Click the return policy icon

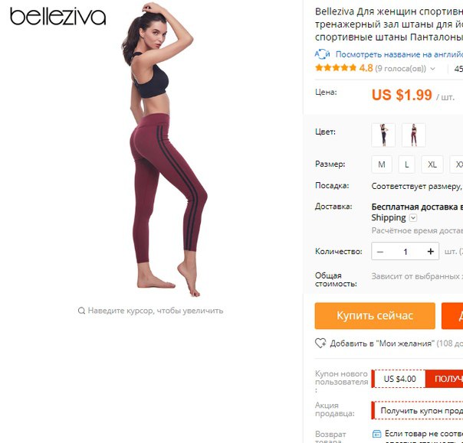376,434
